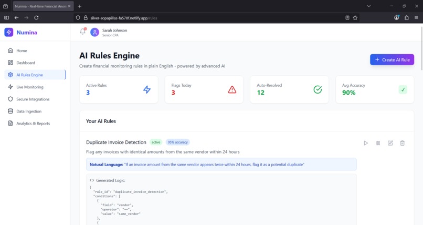Click the Sarah Johnson user name
423x225 pixels.
coord(114,30)
